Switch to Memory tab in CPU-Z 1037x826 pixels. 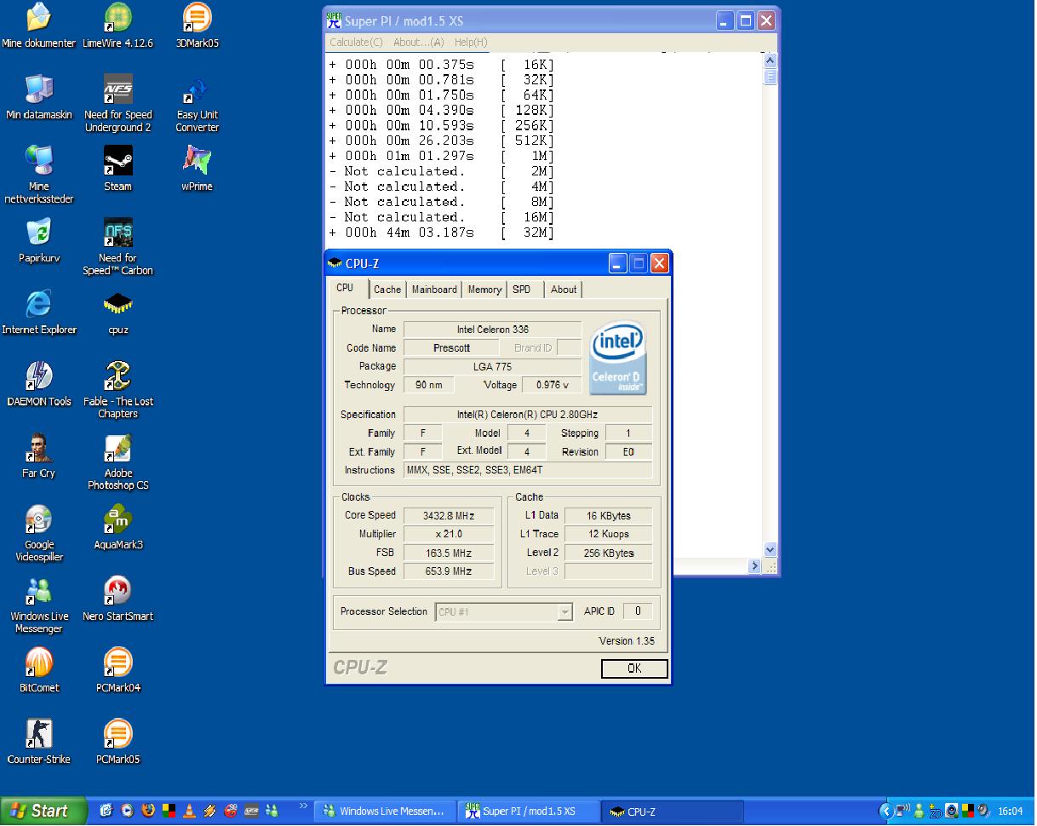pos(484,290)
